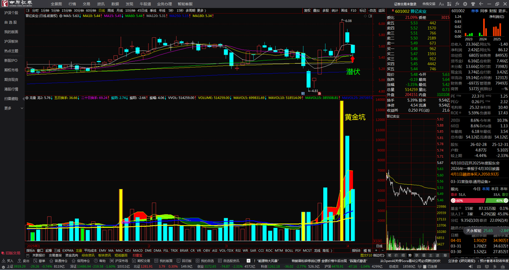The width and height of the screenshot is (509, 270).
Task: Click the 我的自选 icon
Action: tap(198, 261)
